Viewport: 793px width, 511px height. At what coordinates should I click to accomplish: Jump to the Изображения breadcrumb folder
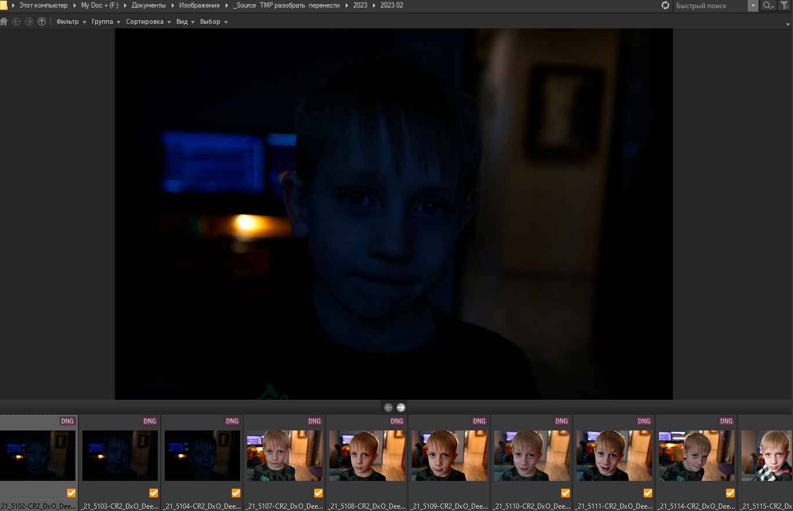click(200, 5)
